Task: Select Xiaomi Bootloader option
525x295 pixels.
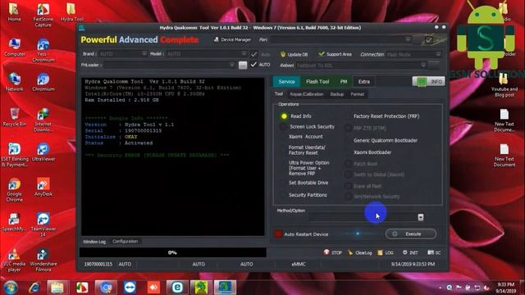Action: pos(372,152)
